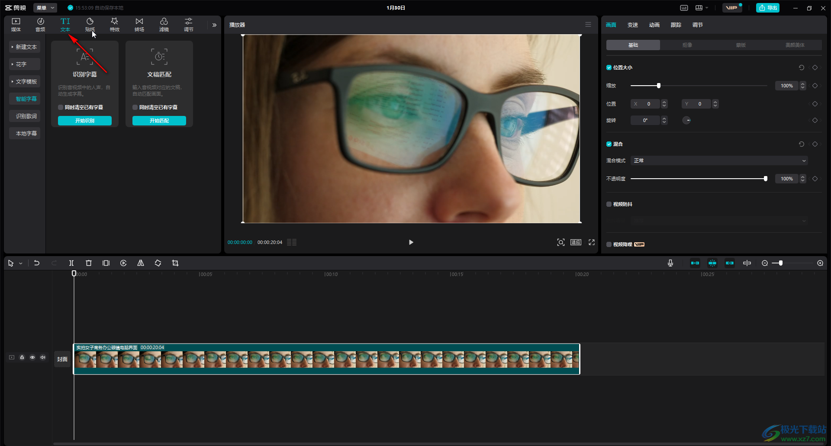Click the microphone record voiceover icon
831x446 pixels.
click(670, 263)
